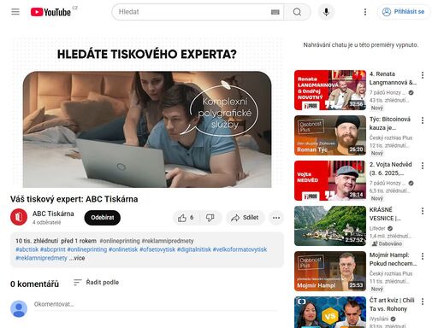Click '10 tis. zhlédnutí' view count text
The height and width of the screenshot is (328, 438).
[x=37, y=241]
